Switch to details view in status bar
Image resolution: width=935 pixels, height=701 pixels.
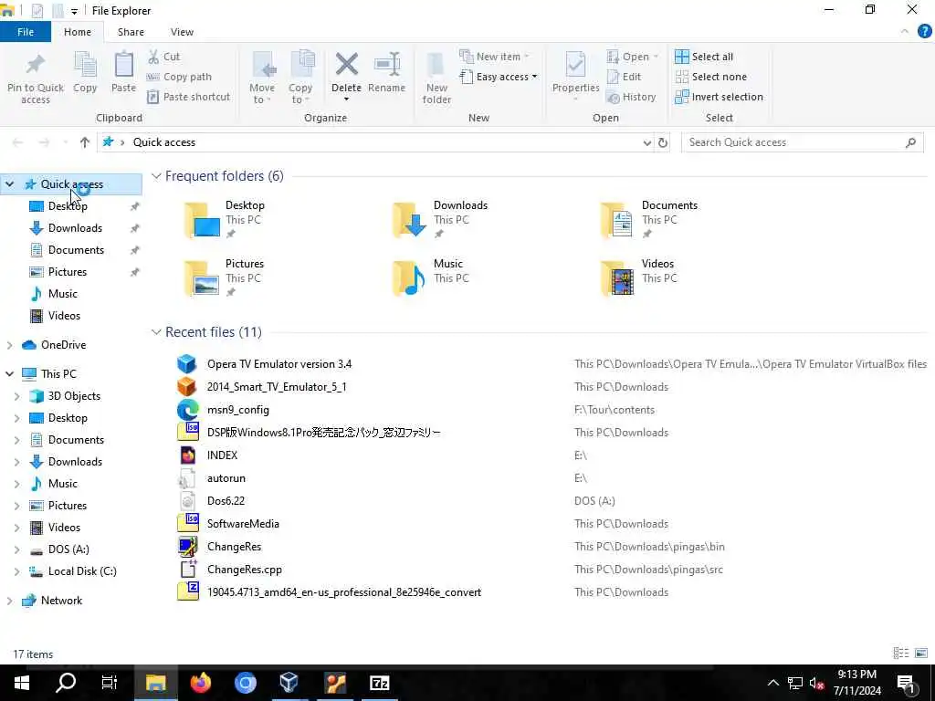pyautogui.click(x=900, y=654)
